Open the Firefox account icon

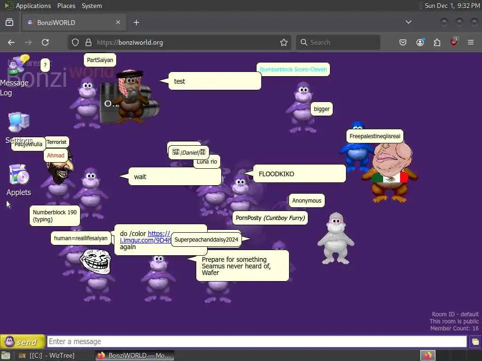coord(420,42)
